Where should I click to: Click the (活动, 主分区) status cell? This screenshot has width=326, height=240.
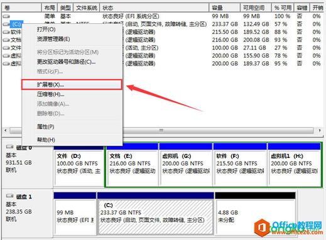[x=142, y=48]
